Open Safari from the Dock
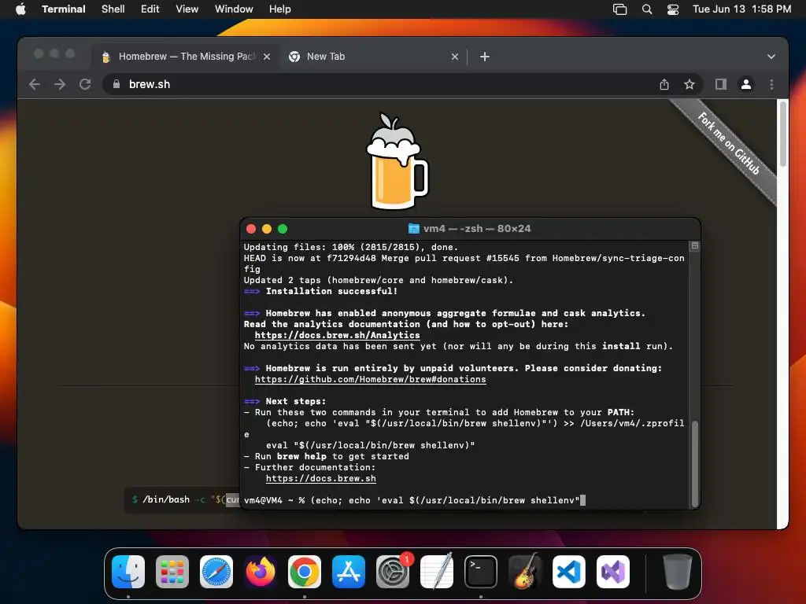The width and height of the screenshot is (806, 604). (x=216, y=572)
